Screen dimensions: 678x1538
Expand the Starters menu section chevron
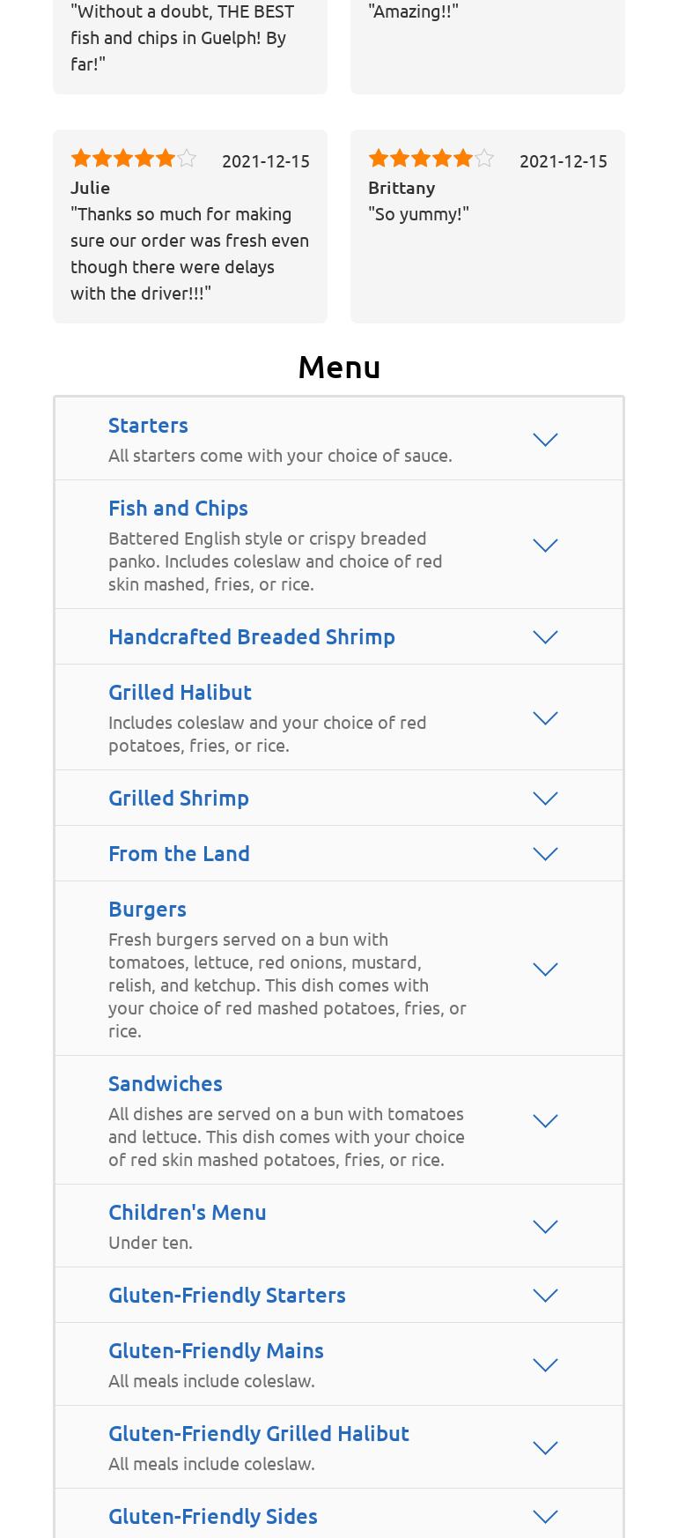point(545,439)
